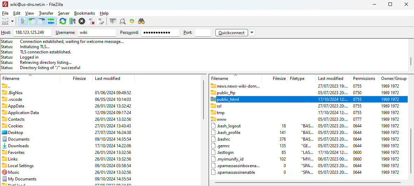Screen dimensions: 414x186
Task: Click the Host input field
Action: 32,32
